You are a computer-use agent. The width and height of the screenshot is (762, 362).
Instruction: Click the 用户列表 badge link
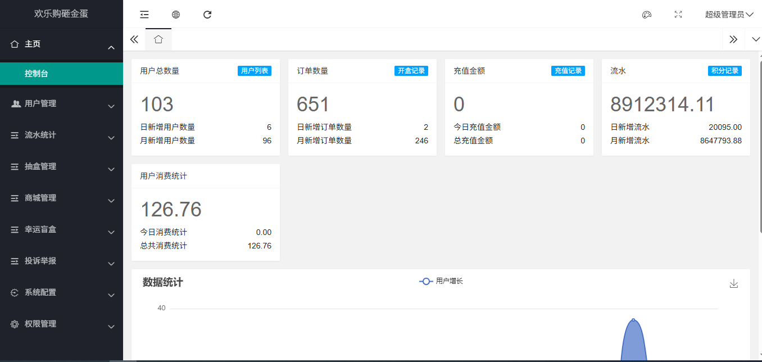point(255,71)
